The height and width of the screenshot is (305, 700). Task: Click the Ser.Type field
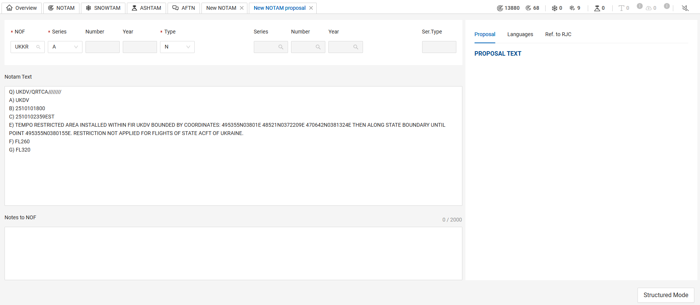[439, 47]
